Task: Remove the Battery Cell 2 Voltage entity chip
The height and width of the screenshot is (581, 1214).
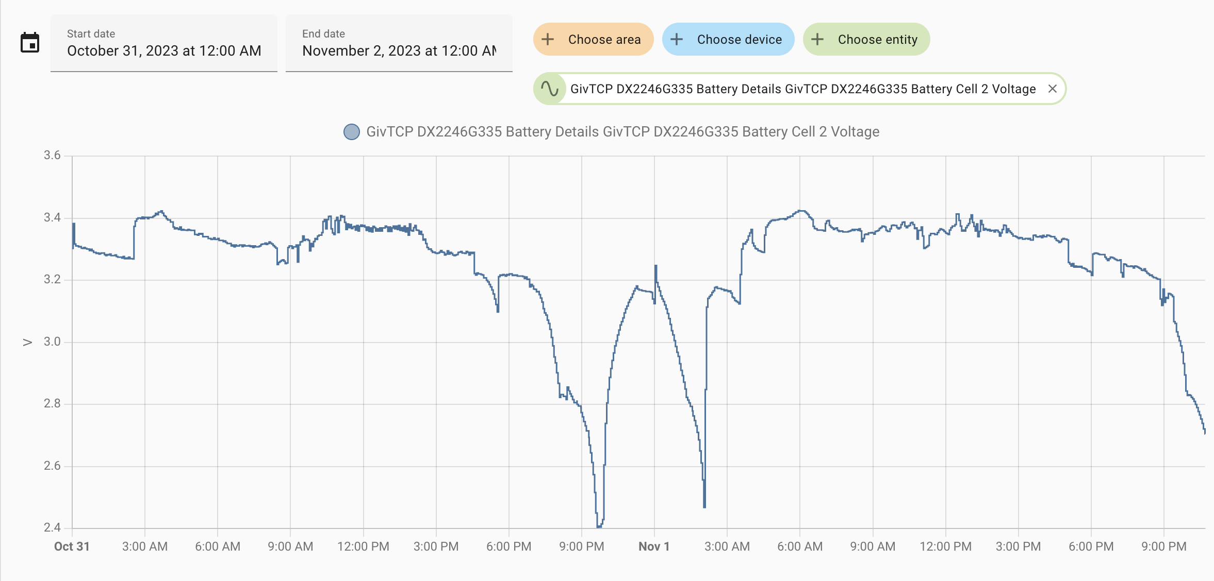Action: point(1053,89)
